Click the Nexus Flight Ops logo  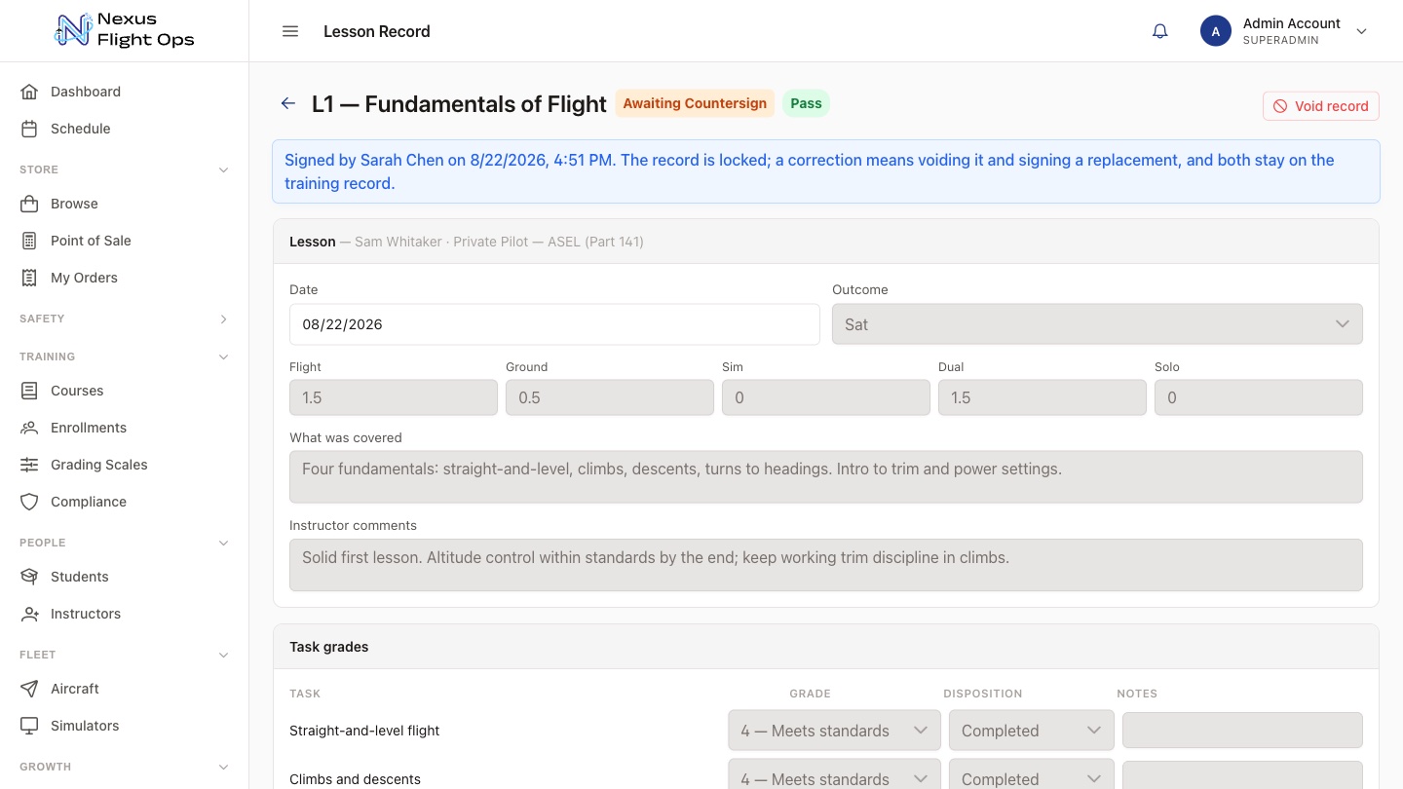point(125,30)
